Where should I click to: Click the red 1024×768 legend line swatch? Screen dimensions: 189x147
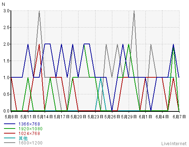point(9,133)
